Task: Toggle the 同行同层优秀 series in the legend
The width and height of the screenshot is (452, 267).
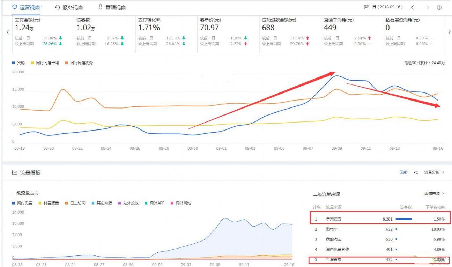Action: point(79,63)
